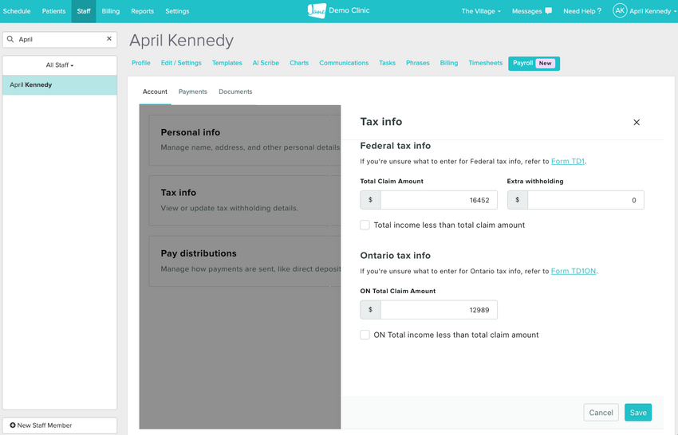This screenshot has height=435, width=678.
Task: Close the Tax info panel
Action: [637, 122]
